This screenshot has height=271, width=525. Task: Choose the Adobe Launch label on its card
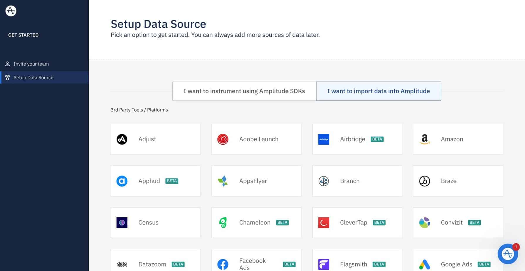click(x=259, y=139)
